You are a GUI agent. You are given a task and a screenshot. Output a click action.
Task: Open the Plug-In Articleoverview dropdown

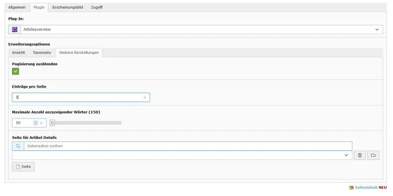pos(195,29)
